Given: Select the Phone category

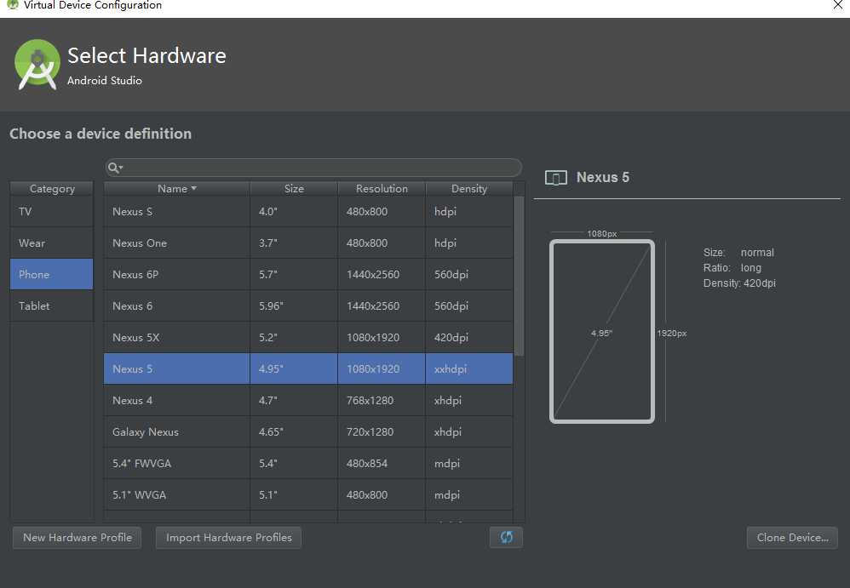Looking at the screenshot, I should (x=51, y=274).
